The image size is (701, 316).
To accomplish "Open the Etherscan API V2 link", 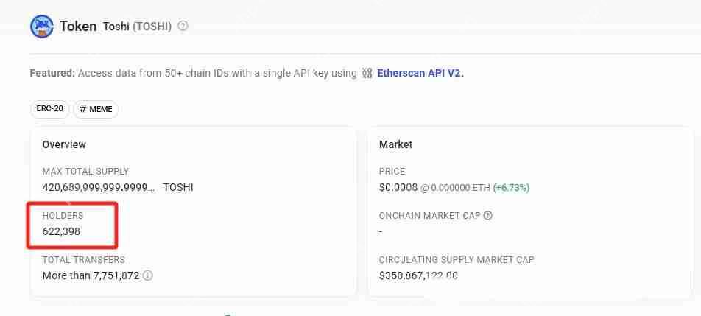I will (x=420, y=73).
